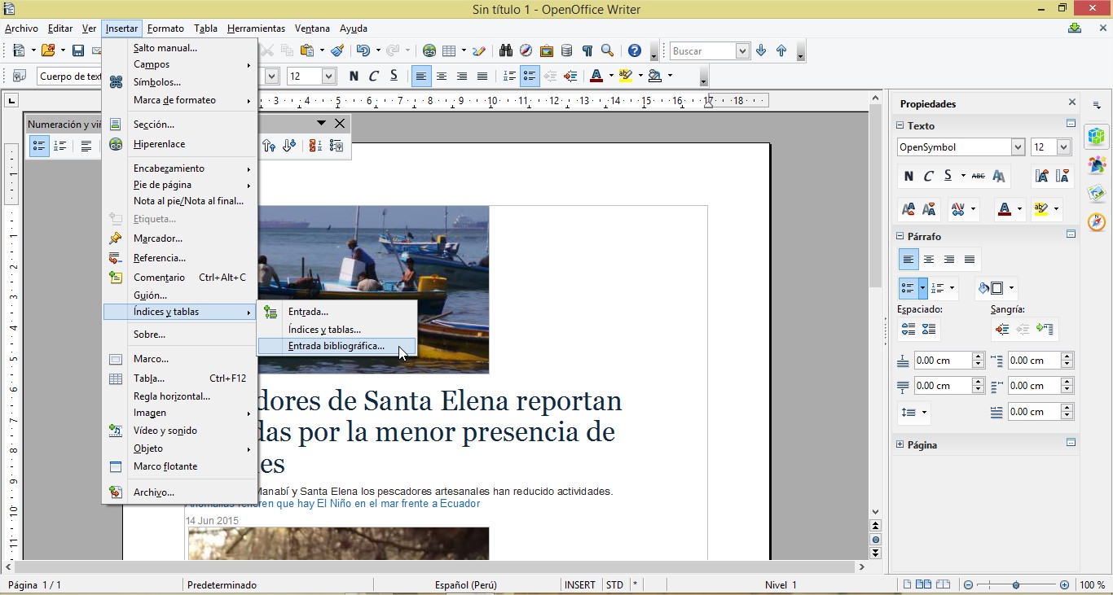This screenshot has width=1113, height=595.
Task: Open the Navigator compass icon in toolbar
Action: point(526,50)
